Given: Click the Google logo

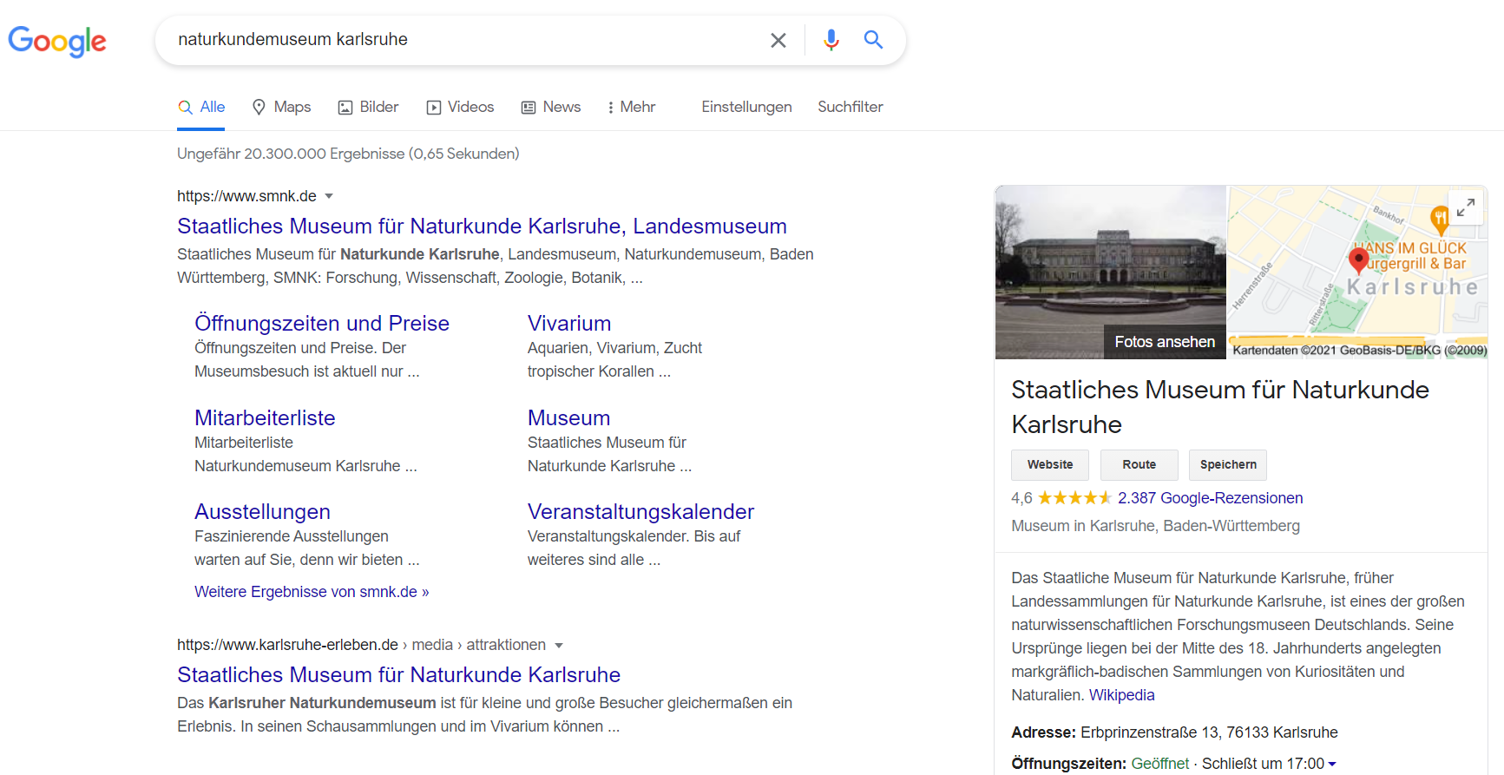Looking at the screenshot, I should (x=57, y=41).
